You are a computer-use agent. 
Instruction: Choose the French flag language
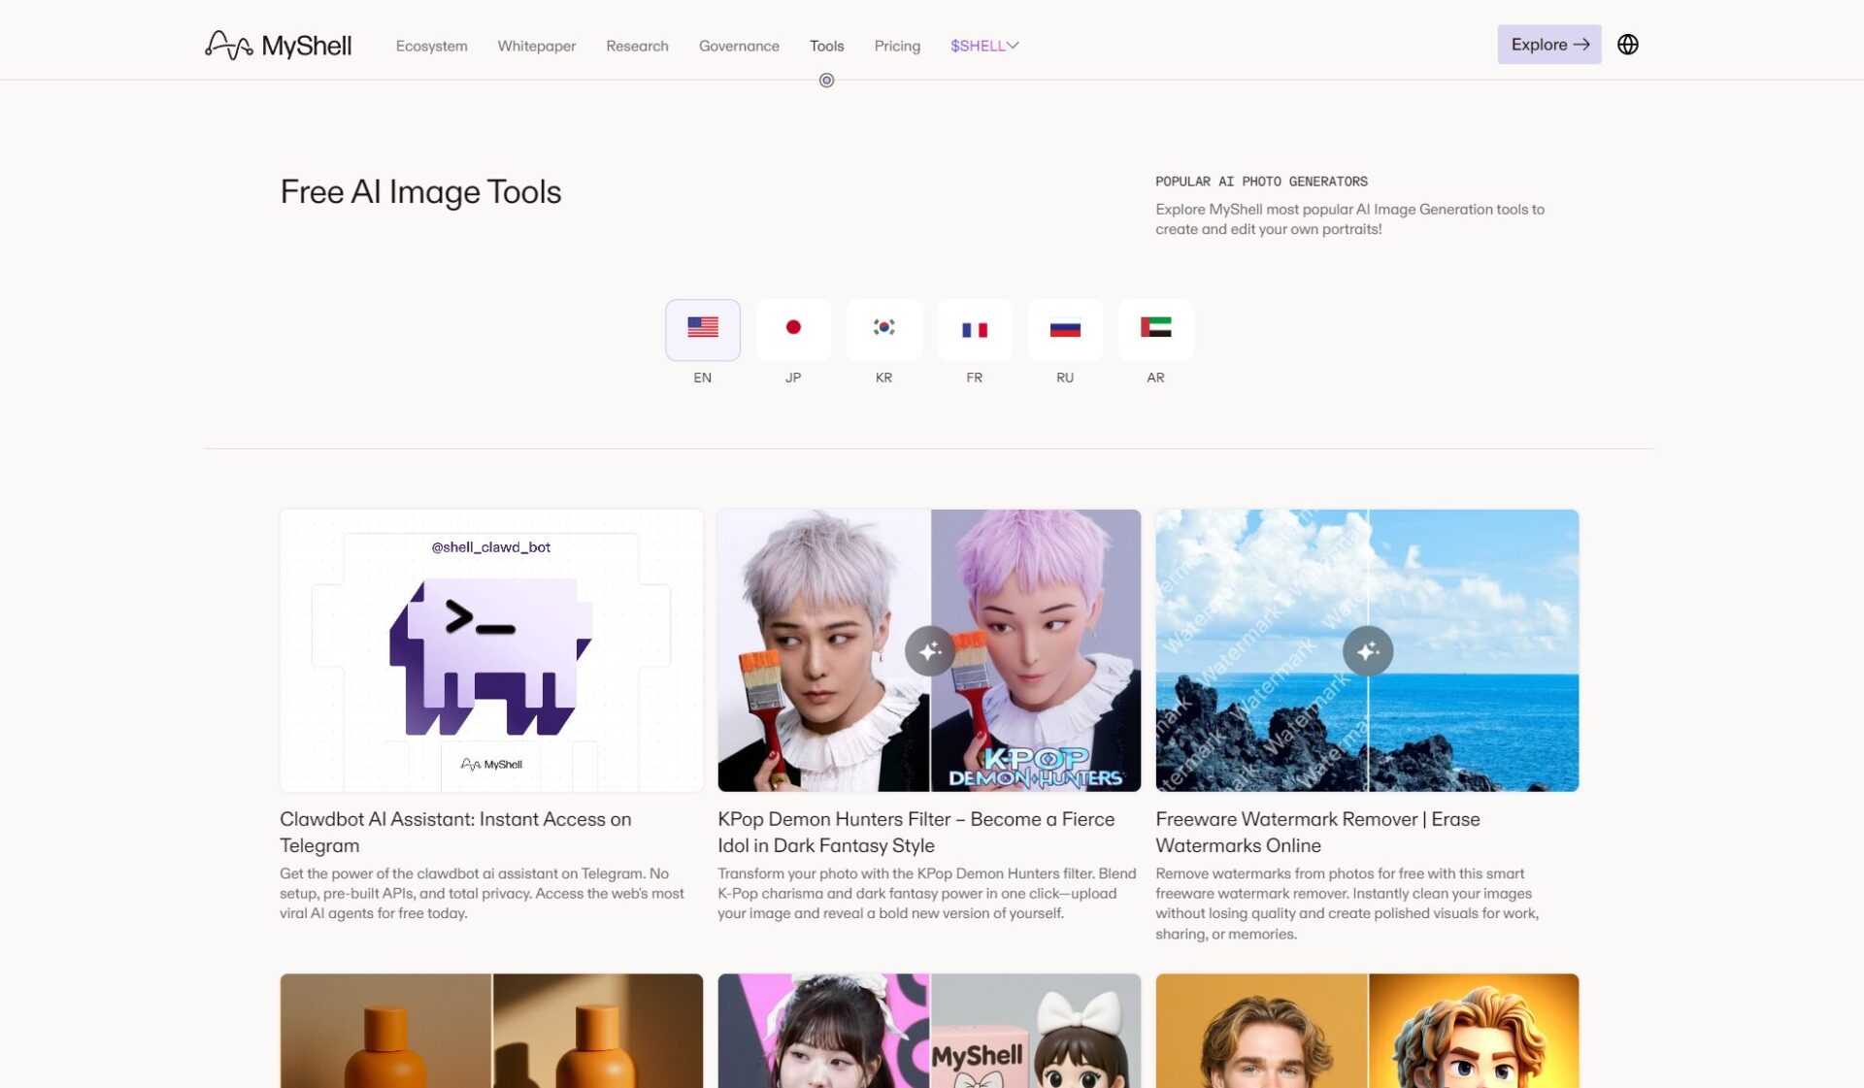[974, 330]
